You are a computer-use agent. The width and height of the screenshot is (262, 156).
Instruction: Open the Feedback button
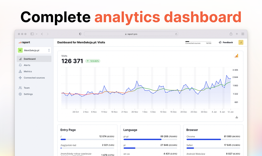pyautogui.click(x=226, y=42)
